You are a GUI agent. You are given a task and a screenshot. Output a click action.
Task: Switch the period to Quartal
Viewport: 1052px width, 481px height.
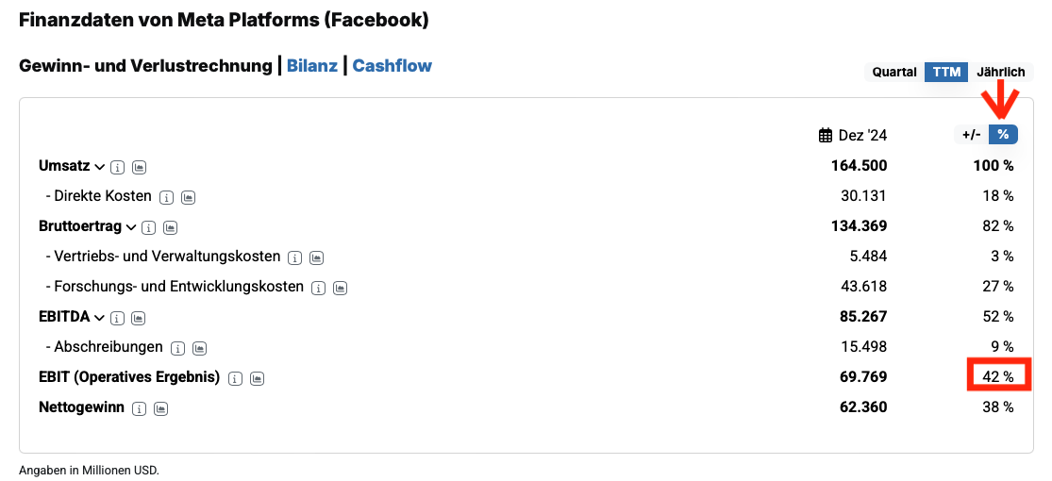[893, 72]
